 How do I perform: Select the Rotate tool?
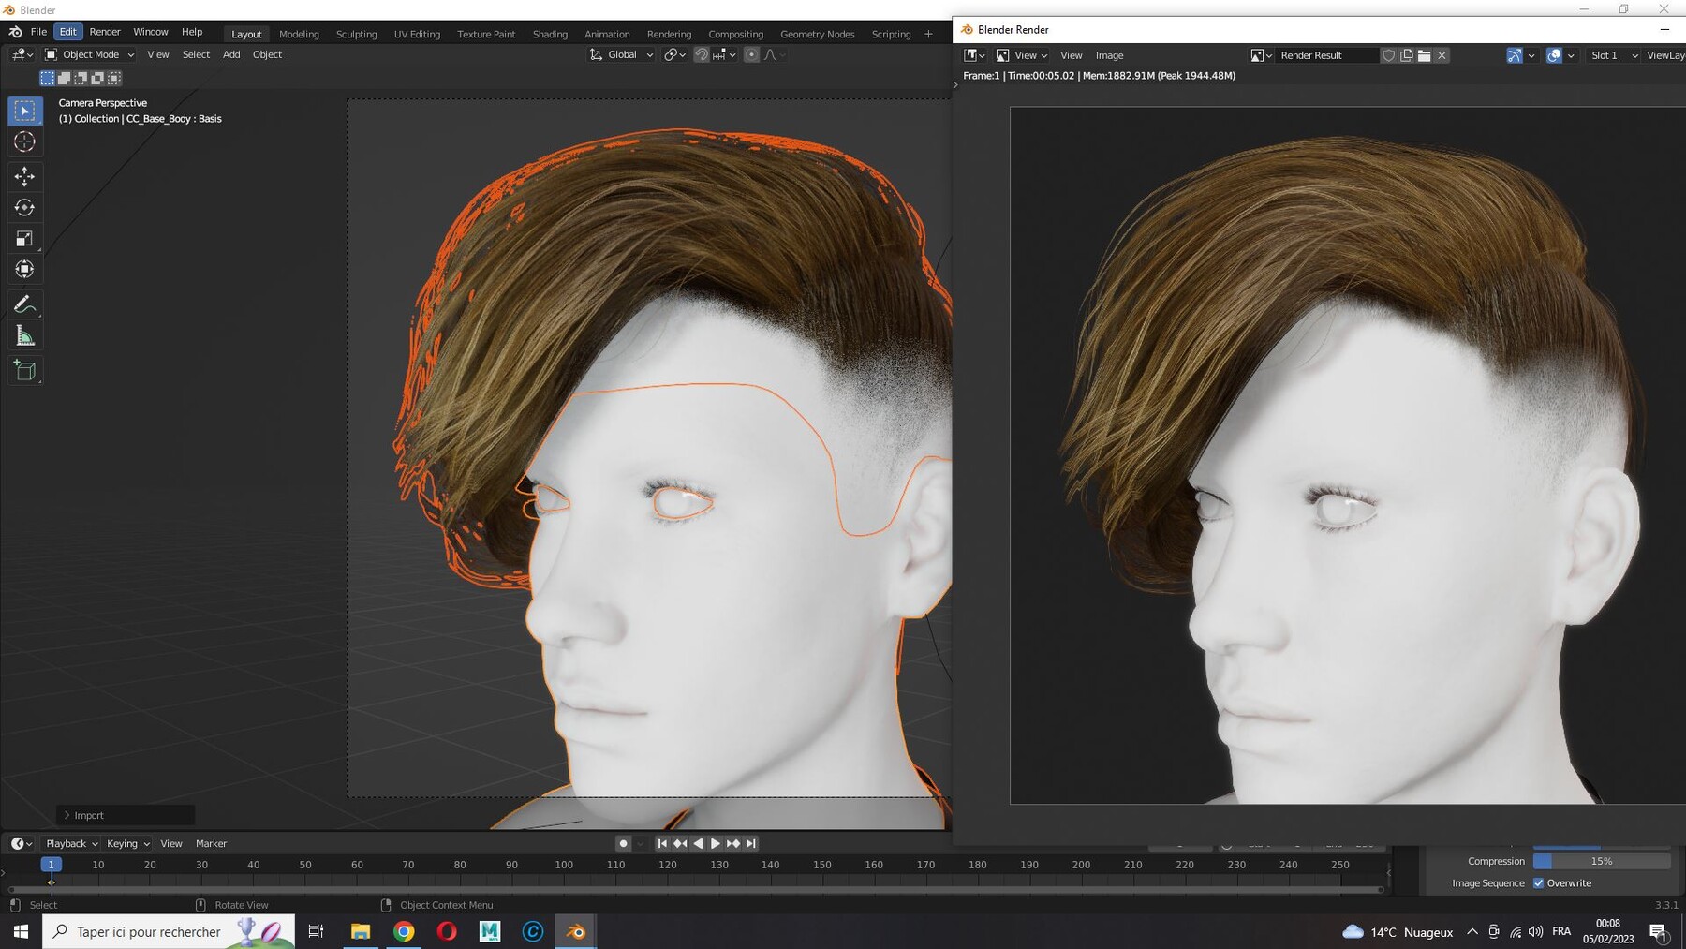click(24, 207)
